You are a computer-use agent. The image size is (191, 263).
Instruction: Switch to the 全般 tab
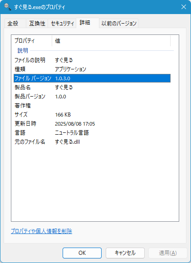point(15,23)
